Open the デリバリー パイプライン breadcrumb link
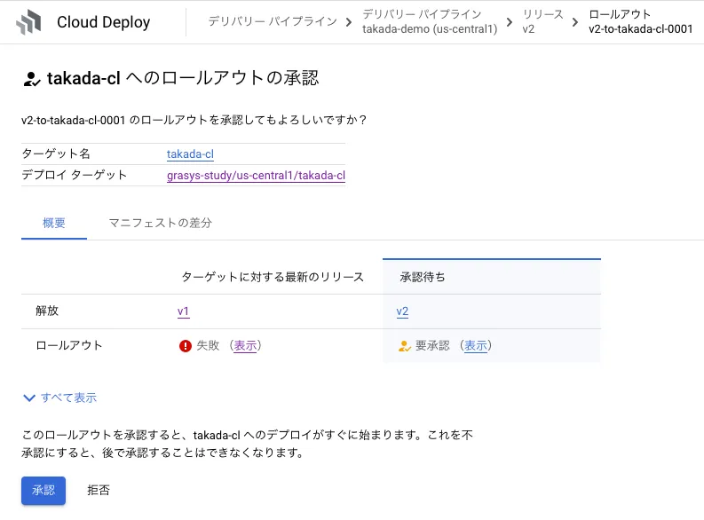Image resolution: width=704 pixels, height=520 pixels. tap(273, 21)
